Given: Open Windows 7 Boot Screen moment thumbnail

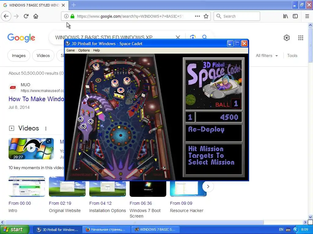Looking at the screenshot, I should [148, 189].
